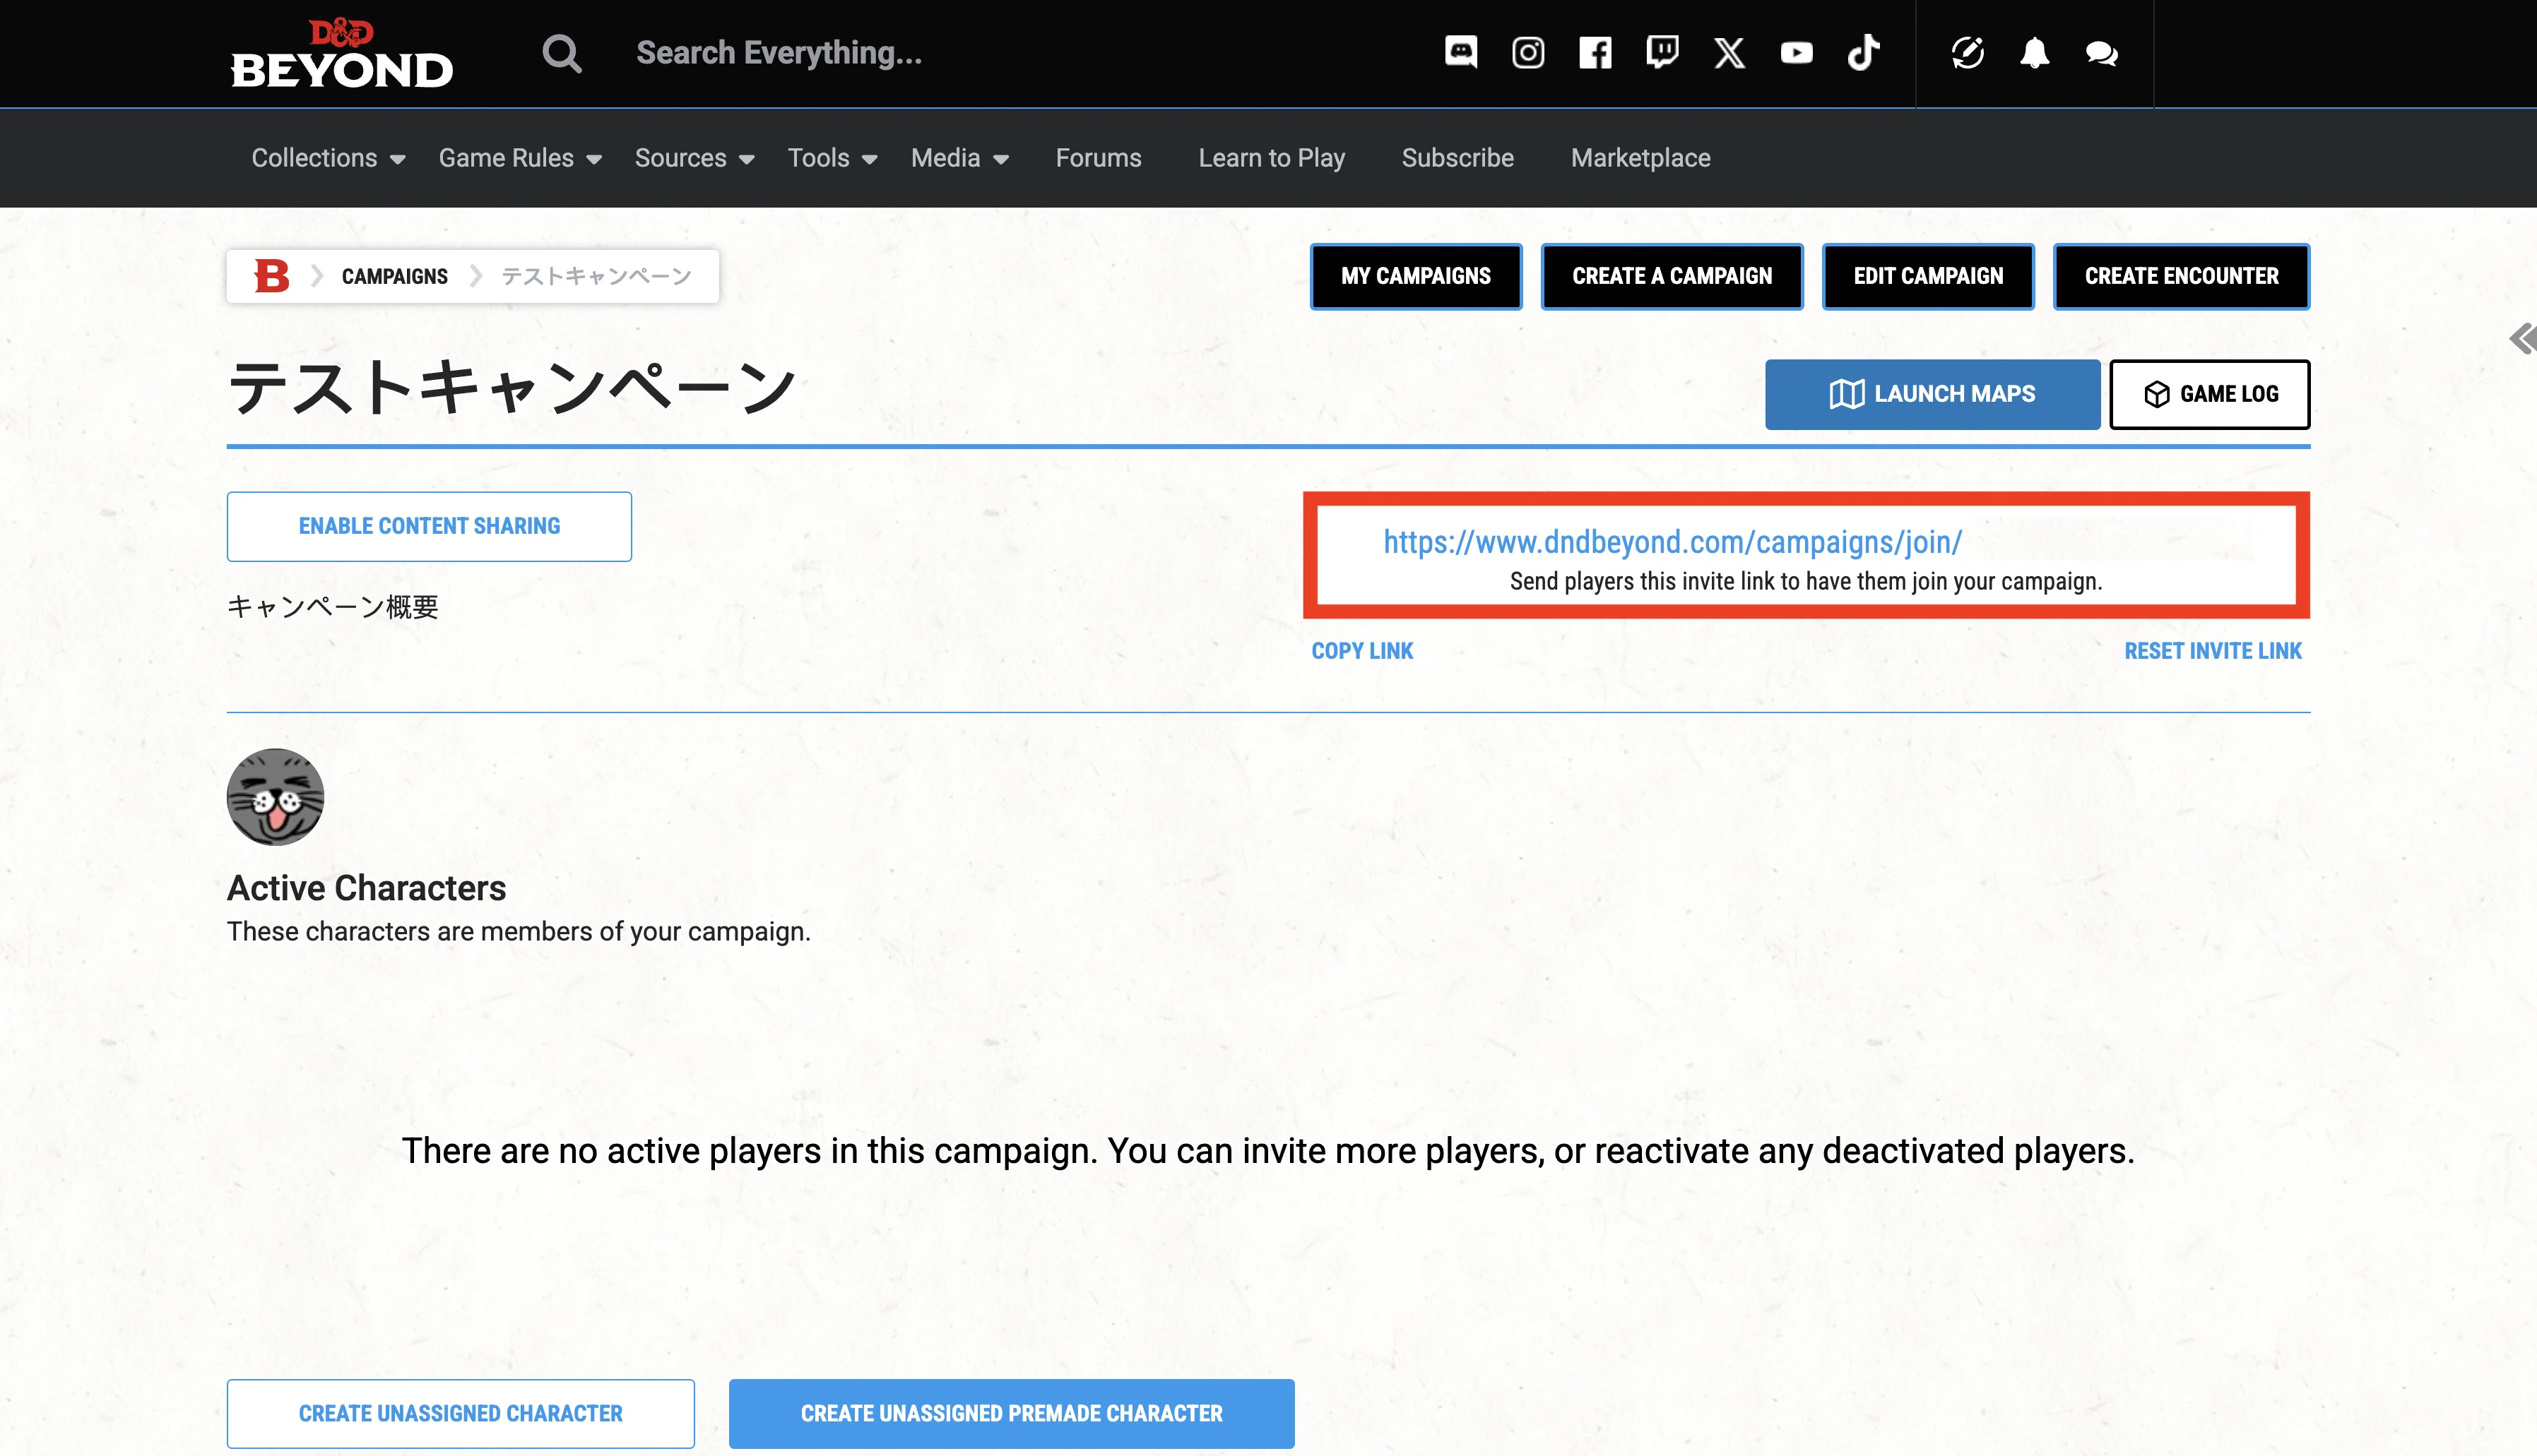The height and width of the screenshot is (1456, 2537).
Task: Click "There are no active players" message
Action: pyautogui.click(x=1267, y=1151)
